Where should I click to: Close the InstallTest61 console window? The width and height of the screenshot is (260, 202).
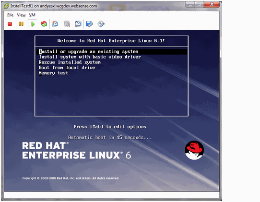pyautogui.click(x=212, y=5)
